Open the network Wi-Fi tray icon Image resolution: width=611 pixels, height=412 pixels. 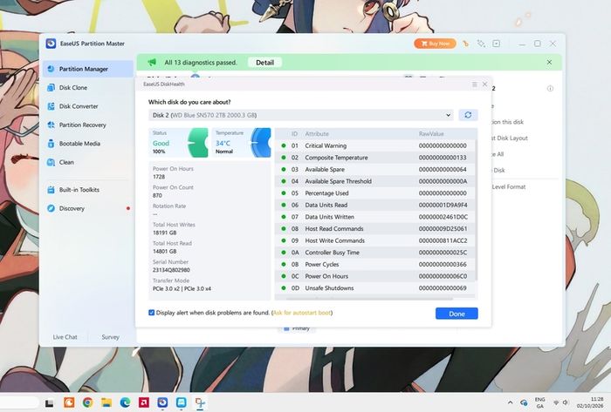[556, 402]
